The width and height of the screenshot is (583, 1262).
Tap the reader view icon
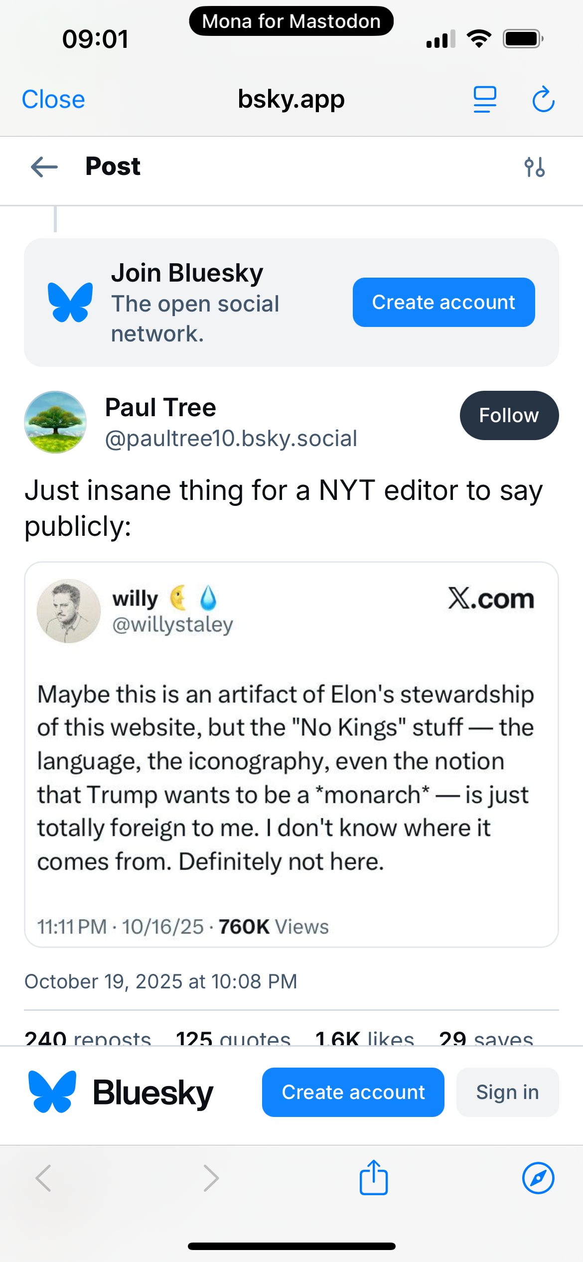point(484,100)
